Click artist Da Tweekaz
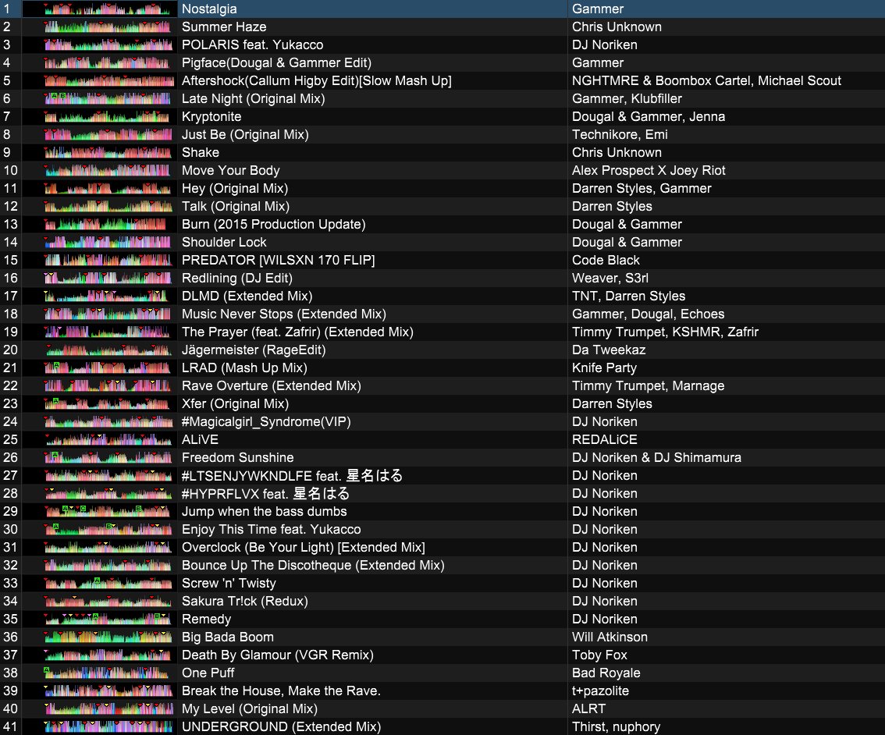This screenshot has height=735, width=885. [609, 350]
